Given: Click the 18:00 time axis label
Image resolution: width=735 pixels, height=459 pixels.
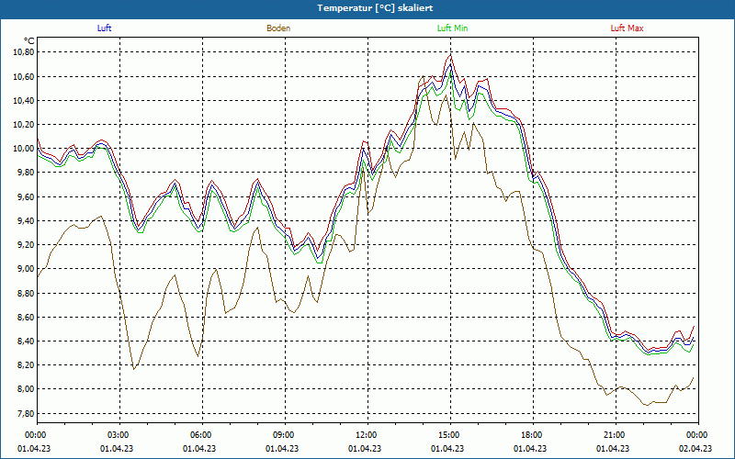Looking at the screenshot, I should pyautogui.click(x=531, y=435).
